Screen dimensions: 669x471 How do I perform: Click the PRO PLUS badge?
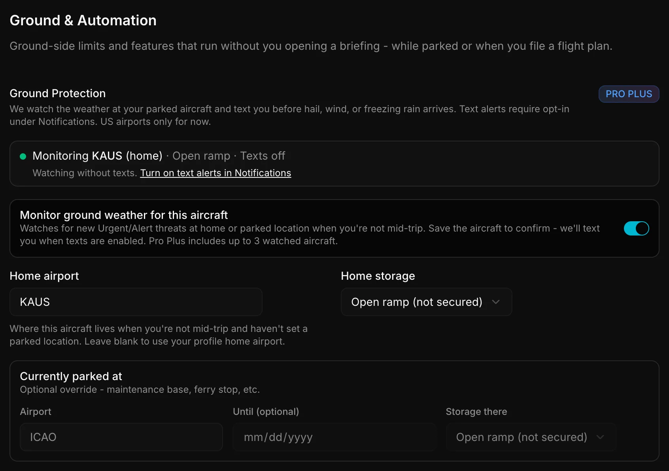[x=629, y=94]
